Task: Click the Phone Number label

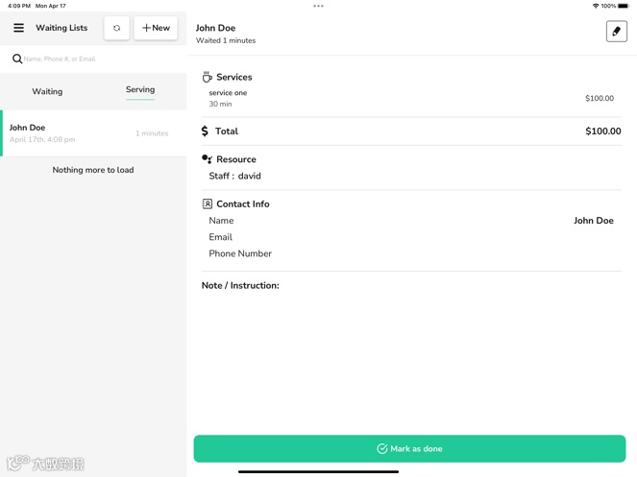Action: 240,253
